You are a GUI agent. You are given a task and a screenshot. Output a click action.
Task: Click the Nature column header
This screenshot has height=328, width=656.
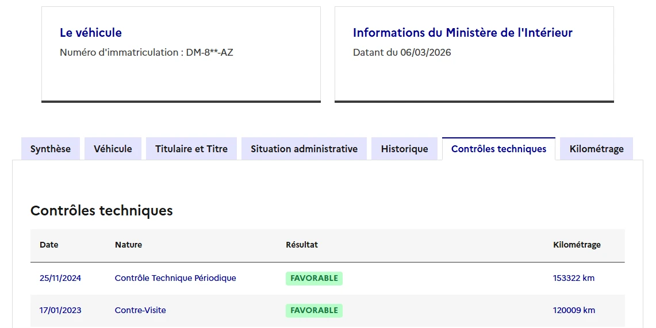click(128, 245)
